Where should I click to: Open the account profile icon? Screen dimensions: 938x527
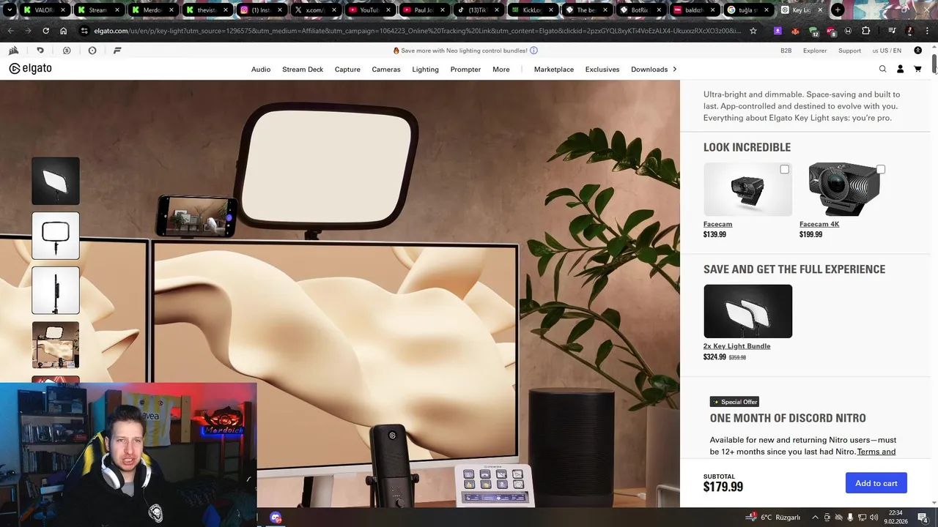pos(900,69)
